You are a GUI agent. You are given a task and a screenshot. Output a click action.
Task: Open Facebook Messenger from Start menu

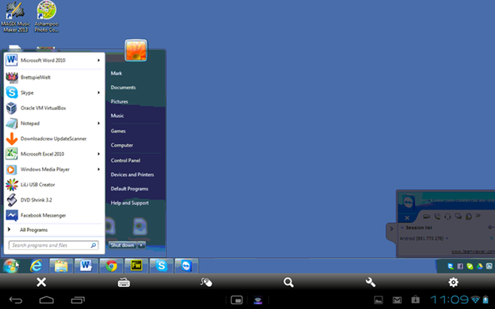(53, 216)
